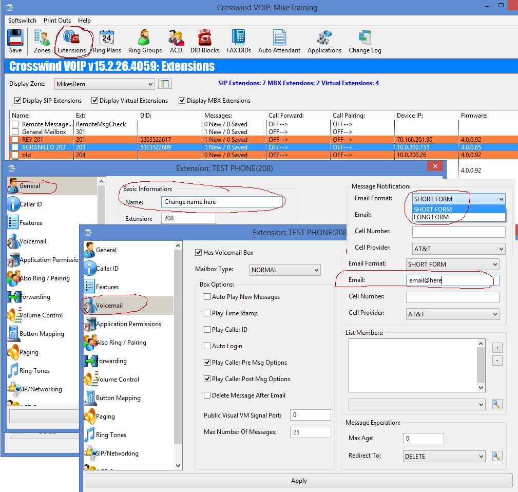The height and width of the screenshot is (492, 518).
Task: Enable Auto Play New Messages checkbox
Action: (x=207, y=297)
